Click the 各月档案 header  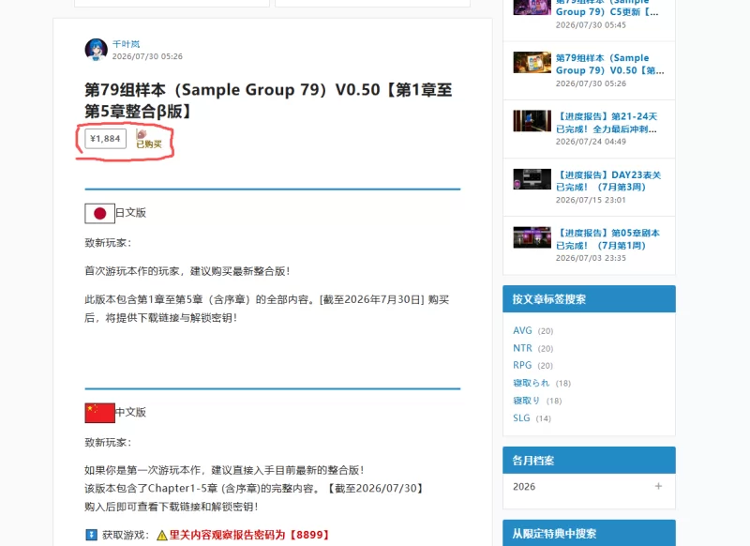tap(589, 461)
